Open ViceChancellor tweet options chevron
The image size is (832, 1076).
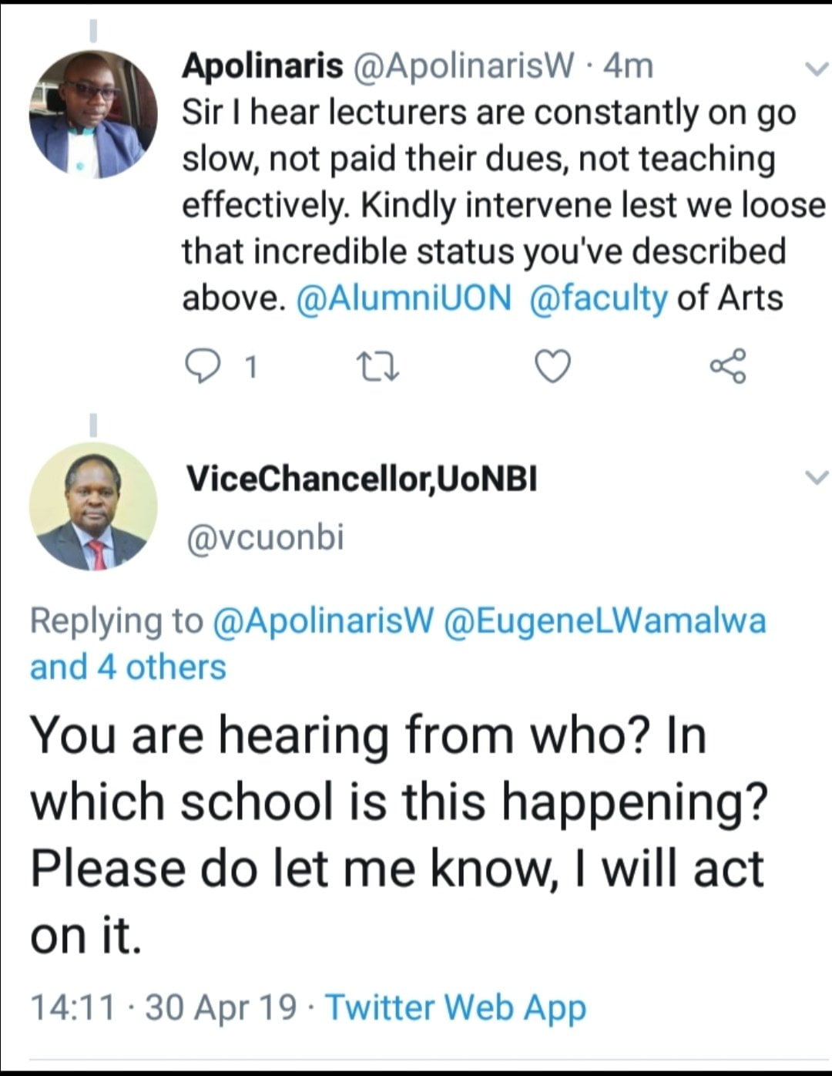815,478
